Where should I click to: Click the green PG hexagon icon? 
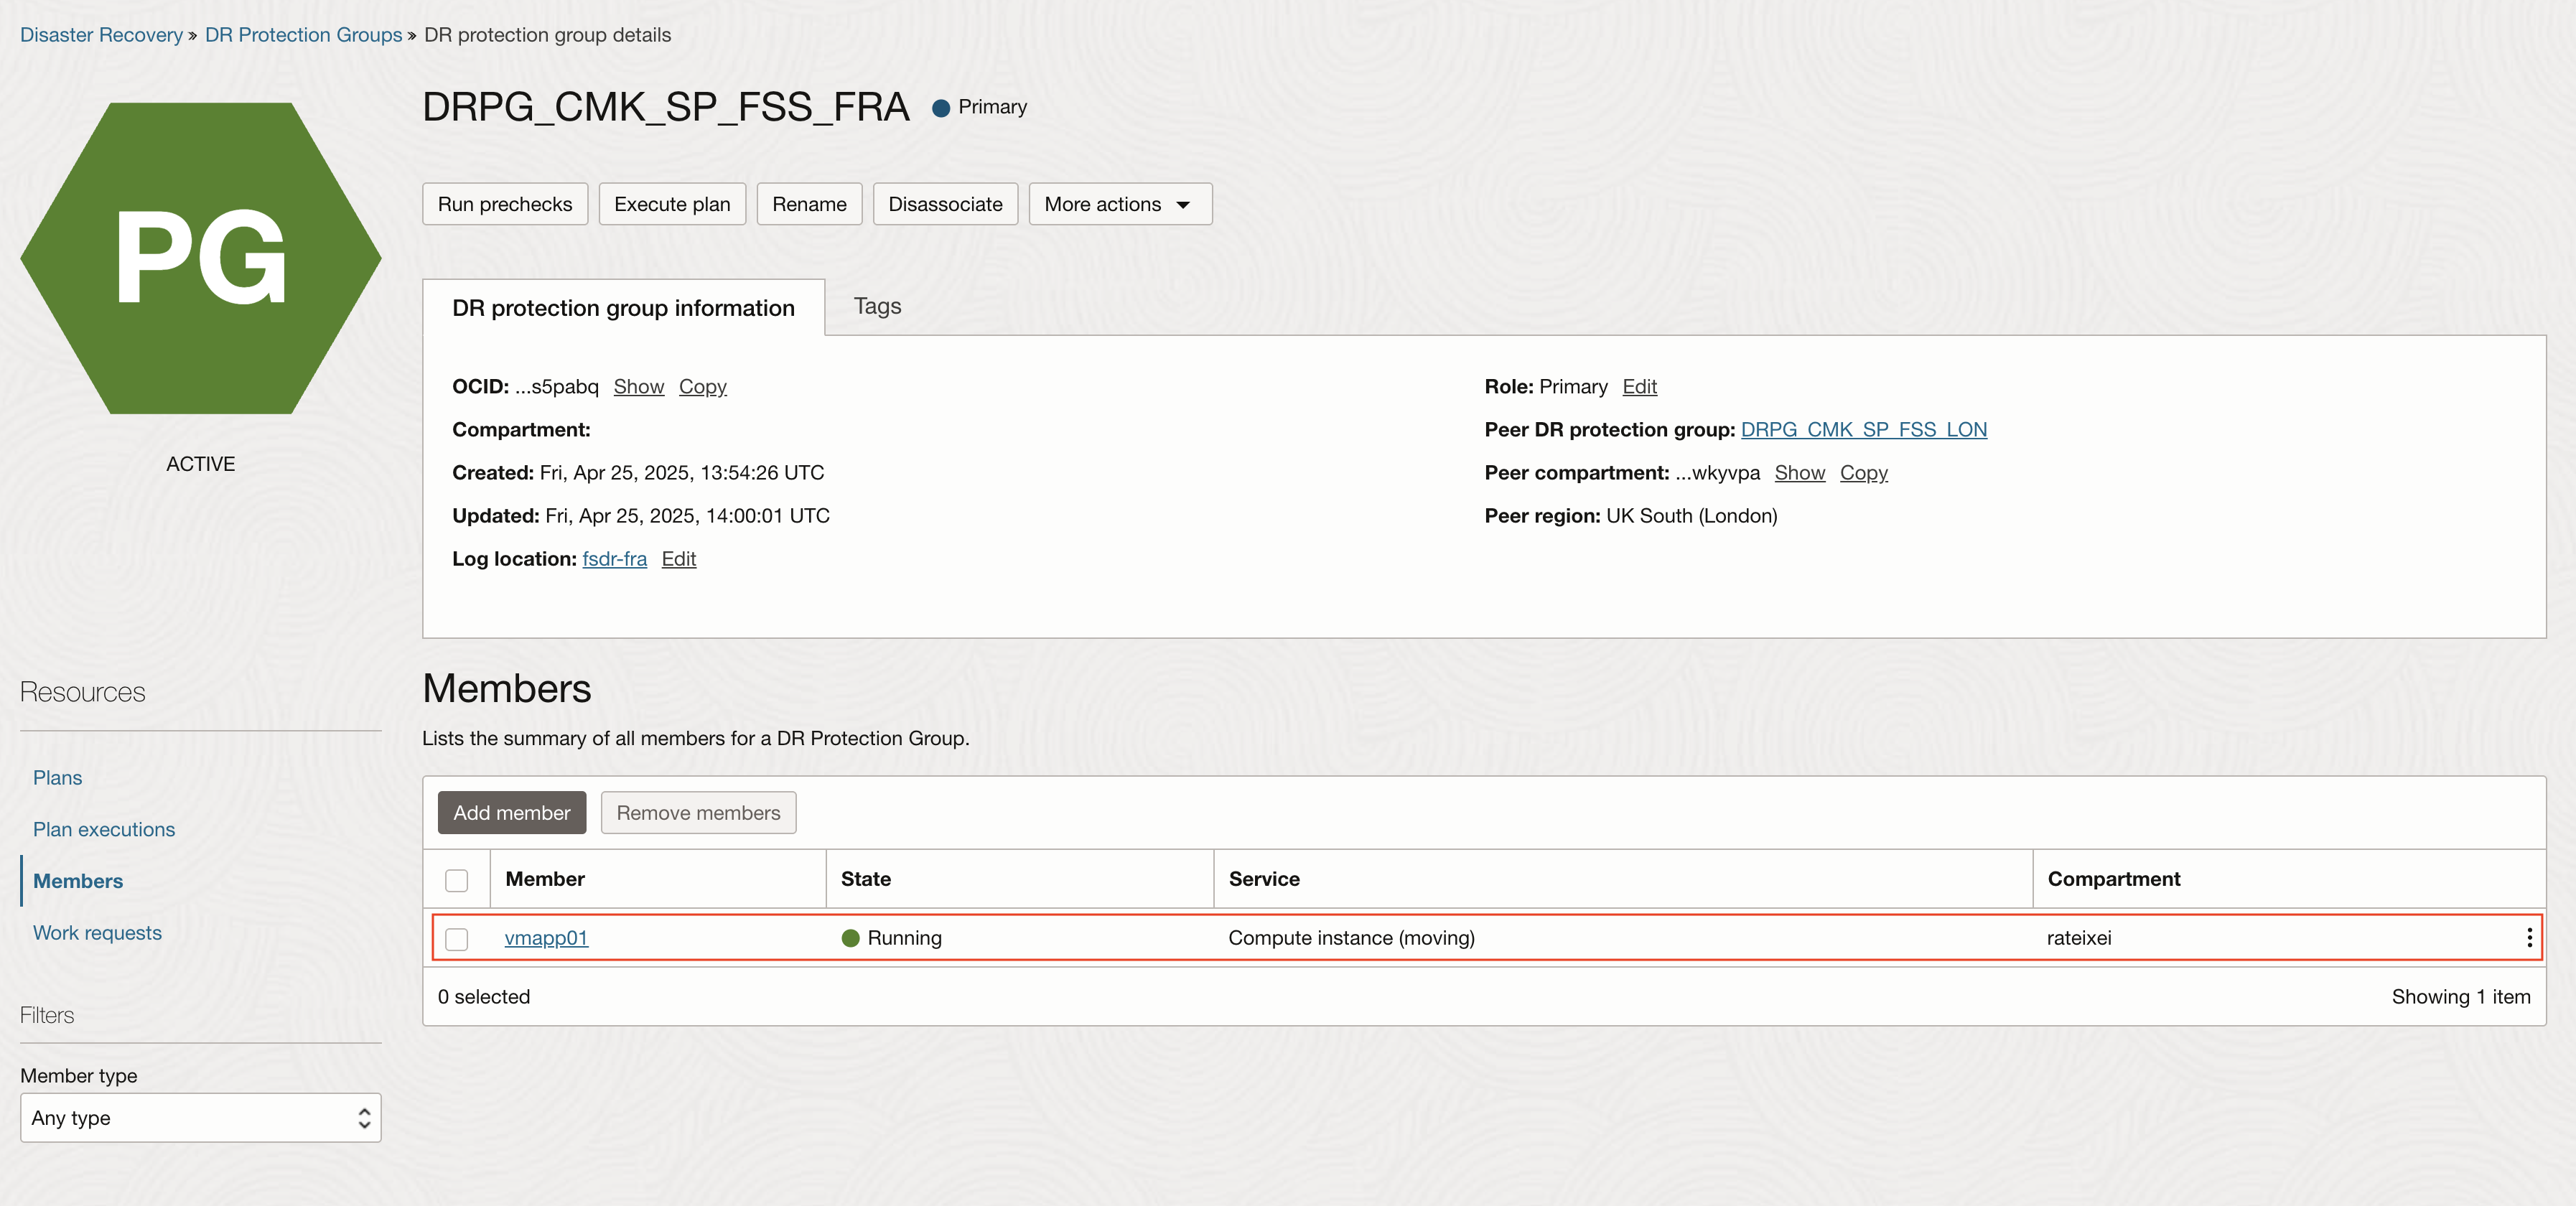[200, 258]
